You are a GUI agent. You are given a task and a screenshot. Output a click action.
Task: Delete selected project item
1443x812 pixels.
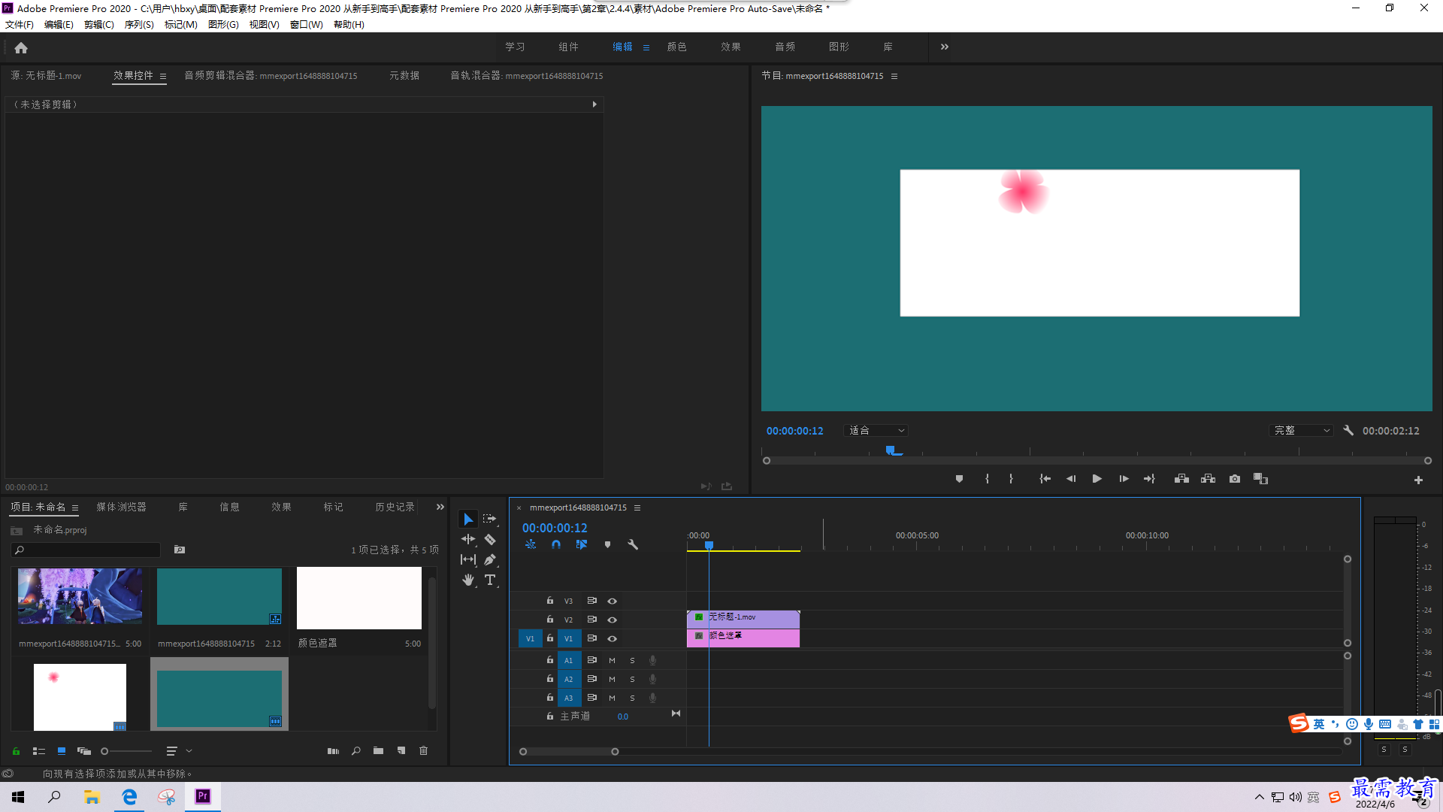(423, 751)
